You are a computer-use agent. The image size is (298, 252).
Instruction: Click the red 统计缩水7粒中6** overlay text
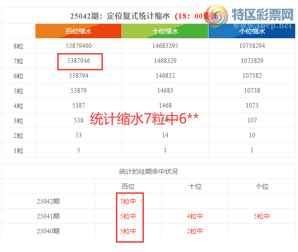144,119
